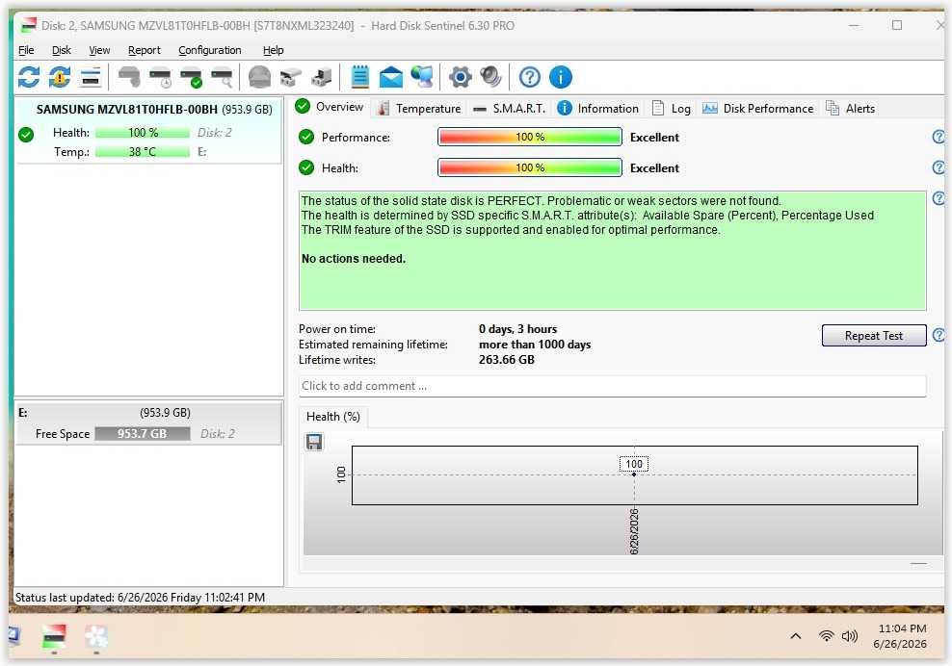Screen dimensions: 952x666
Task: Click the '6/26/2026' chart date label
Action: (634, 530)
